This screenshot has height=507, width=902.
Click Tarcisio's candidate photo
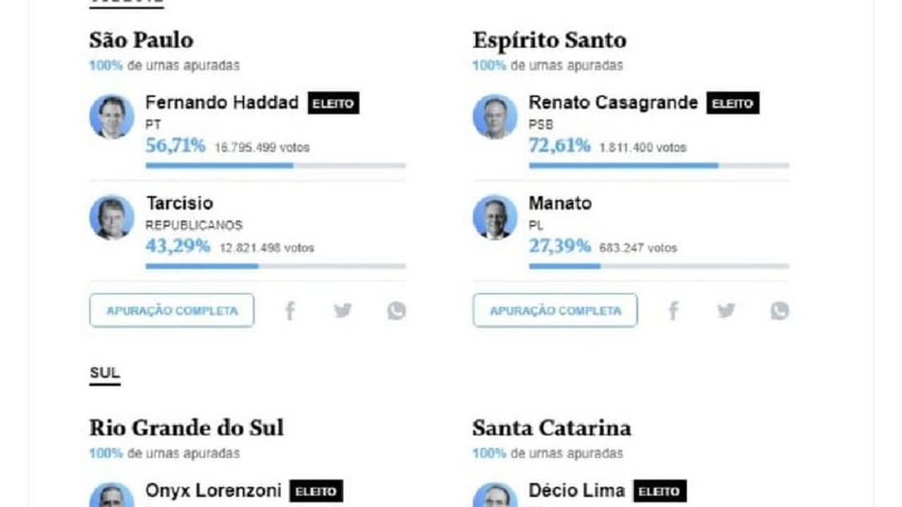click(x=111, y=217)
